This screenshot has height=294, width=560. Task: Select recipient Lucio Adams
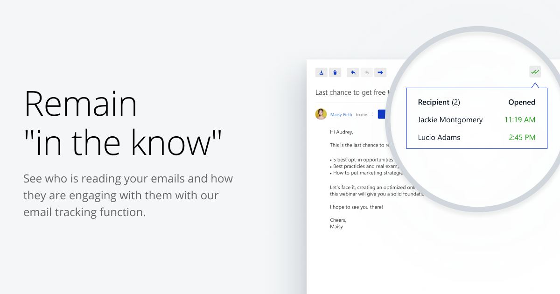point(439,137)
